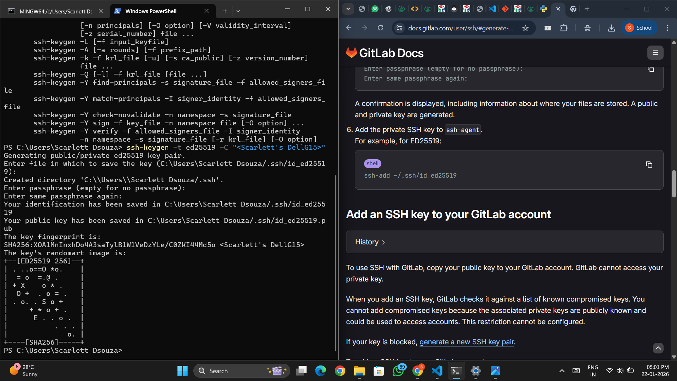
Task: Click the GitLab Docs logo
Action: point(385,53)
